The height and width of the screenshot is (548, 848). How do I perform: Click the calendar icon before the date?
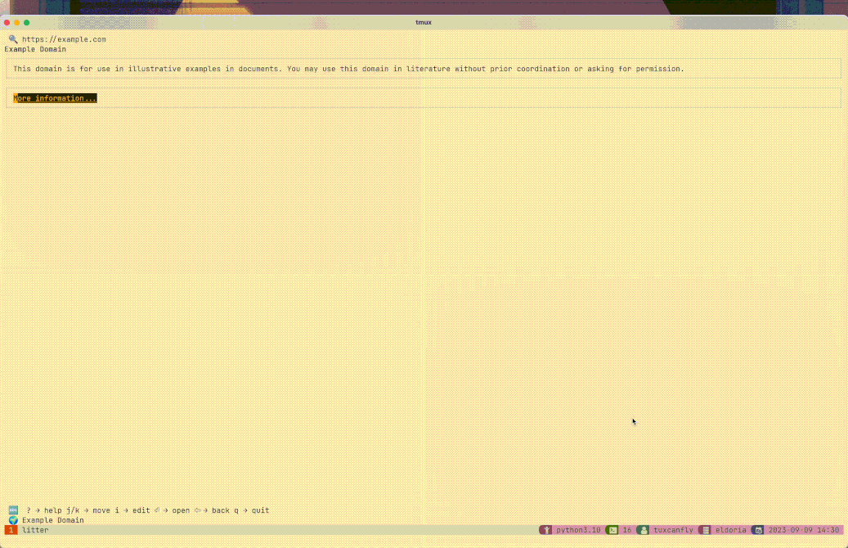(758, 530)
